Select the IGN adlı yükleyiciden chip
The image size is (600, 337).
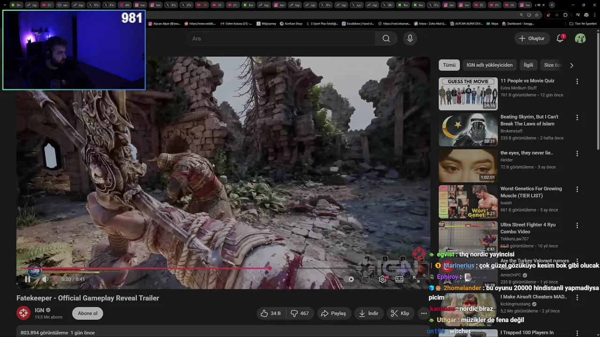point(489,65)
